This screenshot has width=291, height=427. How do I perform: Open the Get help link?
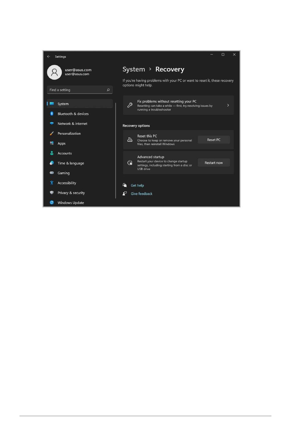(137, 186)
